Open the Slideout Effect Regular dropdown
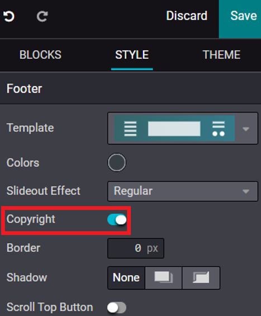 (x=183, y=191)
